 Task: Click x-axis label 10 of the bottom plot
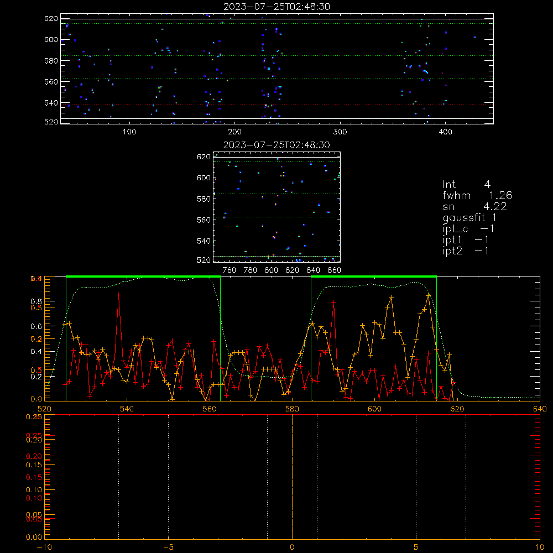coord(540,547)
